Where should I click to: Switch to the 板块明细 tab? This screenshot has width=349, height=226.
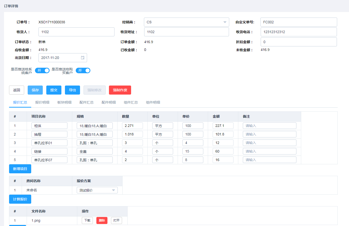[x=64, y=102]
